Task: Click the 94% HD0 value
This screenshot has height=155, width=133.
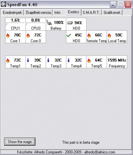Action: pyautogui.click(x=78, y=23)
